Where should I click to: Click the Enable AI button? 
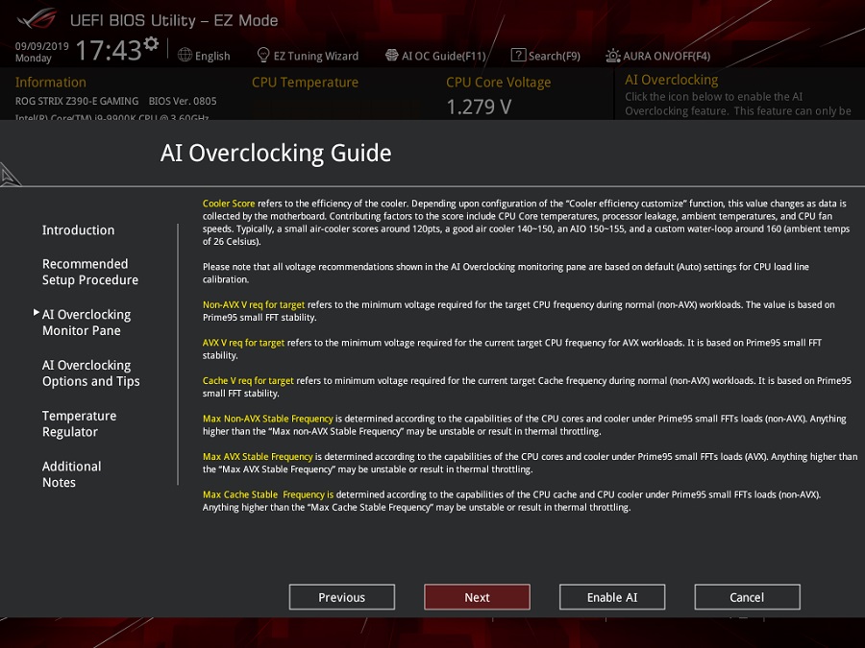point(612,597)
